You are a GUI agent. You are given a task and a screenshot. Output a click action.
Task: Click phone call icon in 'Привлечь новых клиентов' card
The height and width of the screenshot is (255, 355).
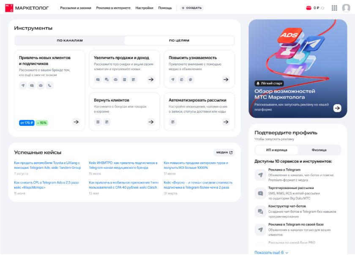50,85
